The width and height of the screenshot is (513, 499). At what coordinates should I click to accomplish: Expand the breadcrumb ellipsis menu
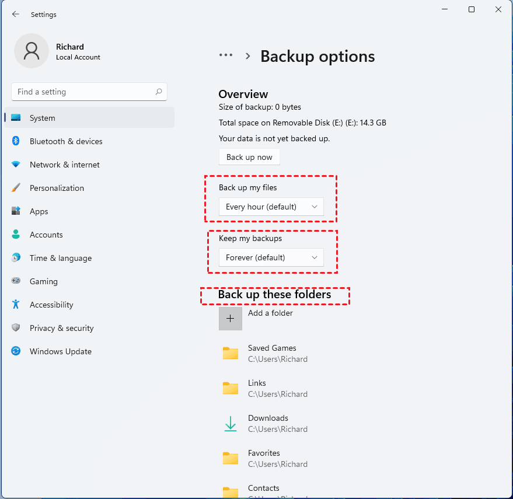(x=226, y=55)
